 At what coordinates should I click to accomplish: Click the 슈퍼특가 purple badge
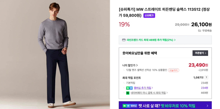pyautogui.click(x=149, y=15)
